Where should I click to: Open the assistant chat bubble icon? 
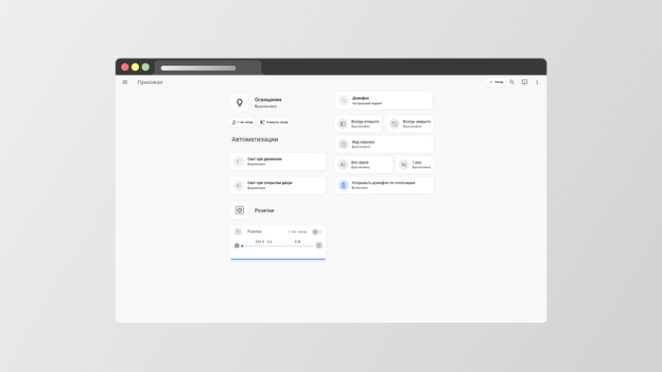click(x=524, y=82)
